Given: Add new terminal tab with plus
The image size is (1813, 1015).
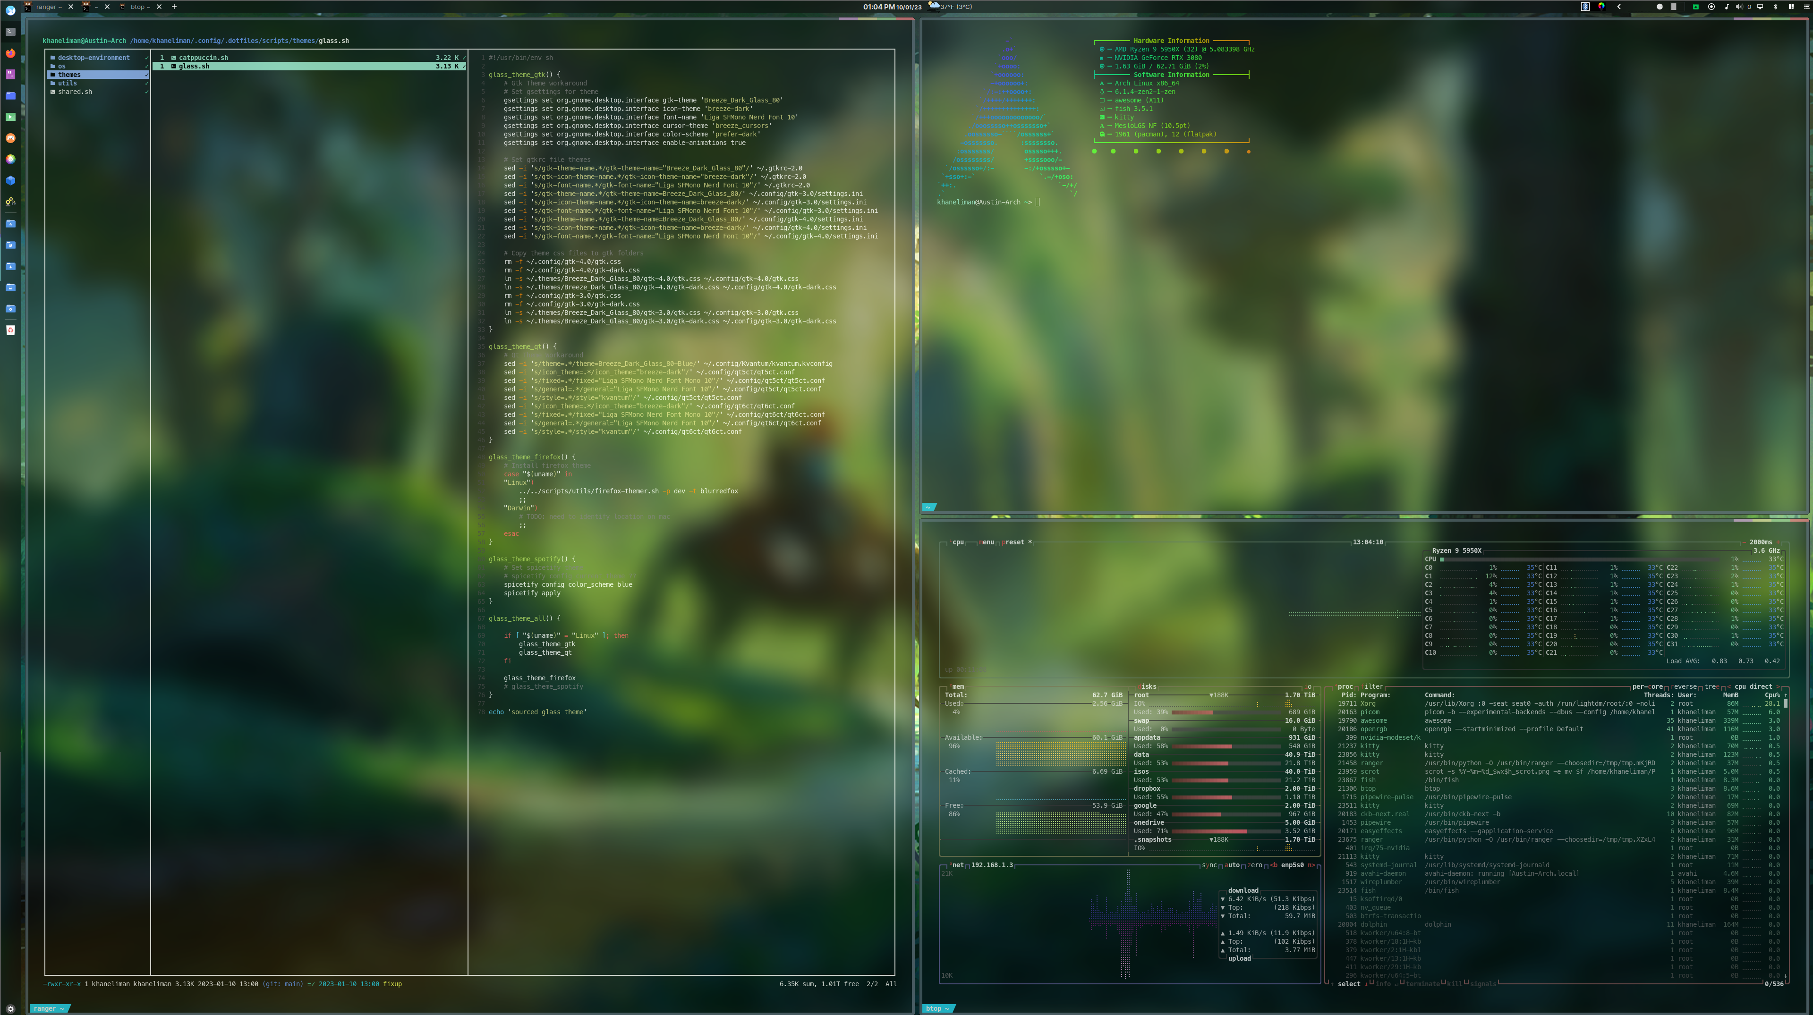Looking at the screenshot, I should [174, 6].
